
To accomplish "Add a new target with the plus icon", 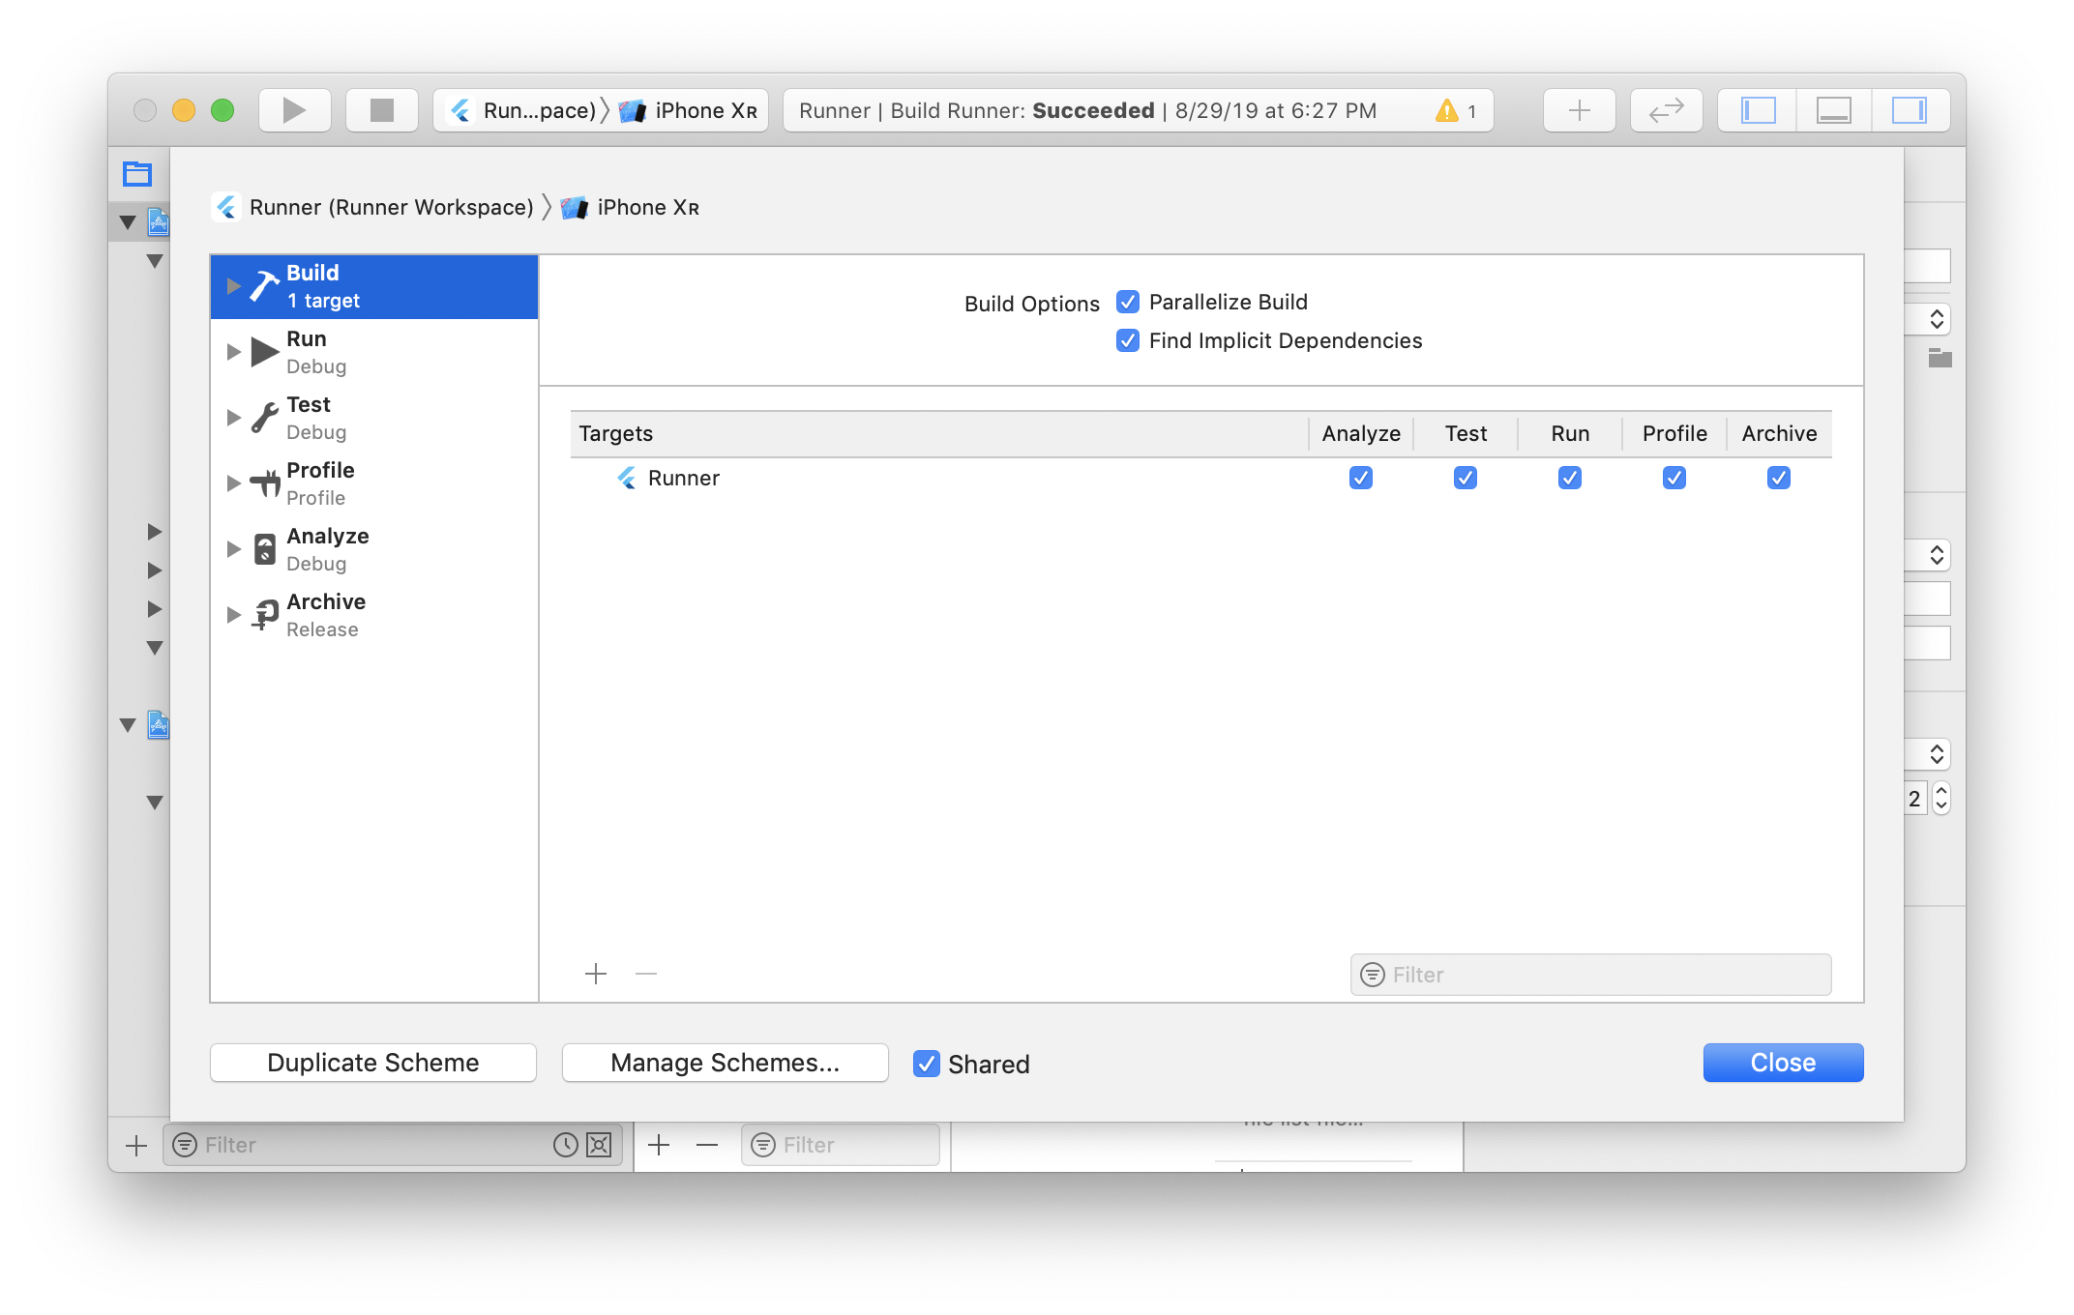I will 595,974.
